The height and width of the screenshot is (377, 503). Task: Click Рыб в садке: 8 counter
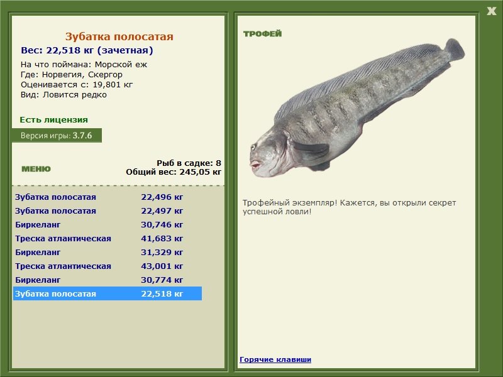[189, 163]
